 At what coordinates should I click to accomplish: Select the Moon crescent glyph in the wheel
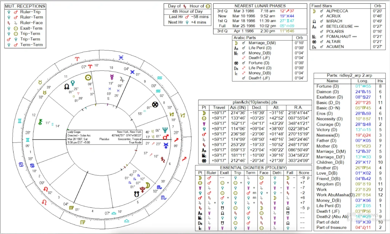(x=147, y=185)
